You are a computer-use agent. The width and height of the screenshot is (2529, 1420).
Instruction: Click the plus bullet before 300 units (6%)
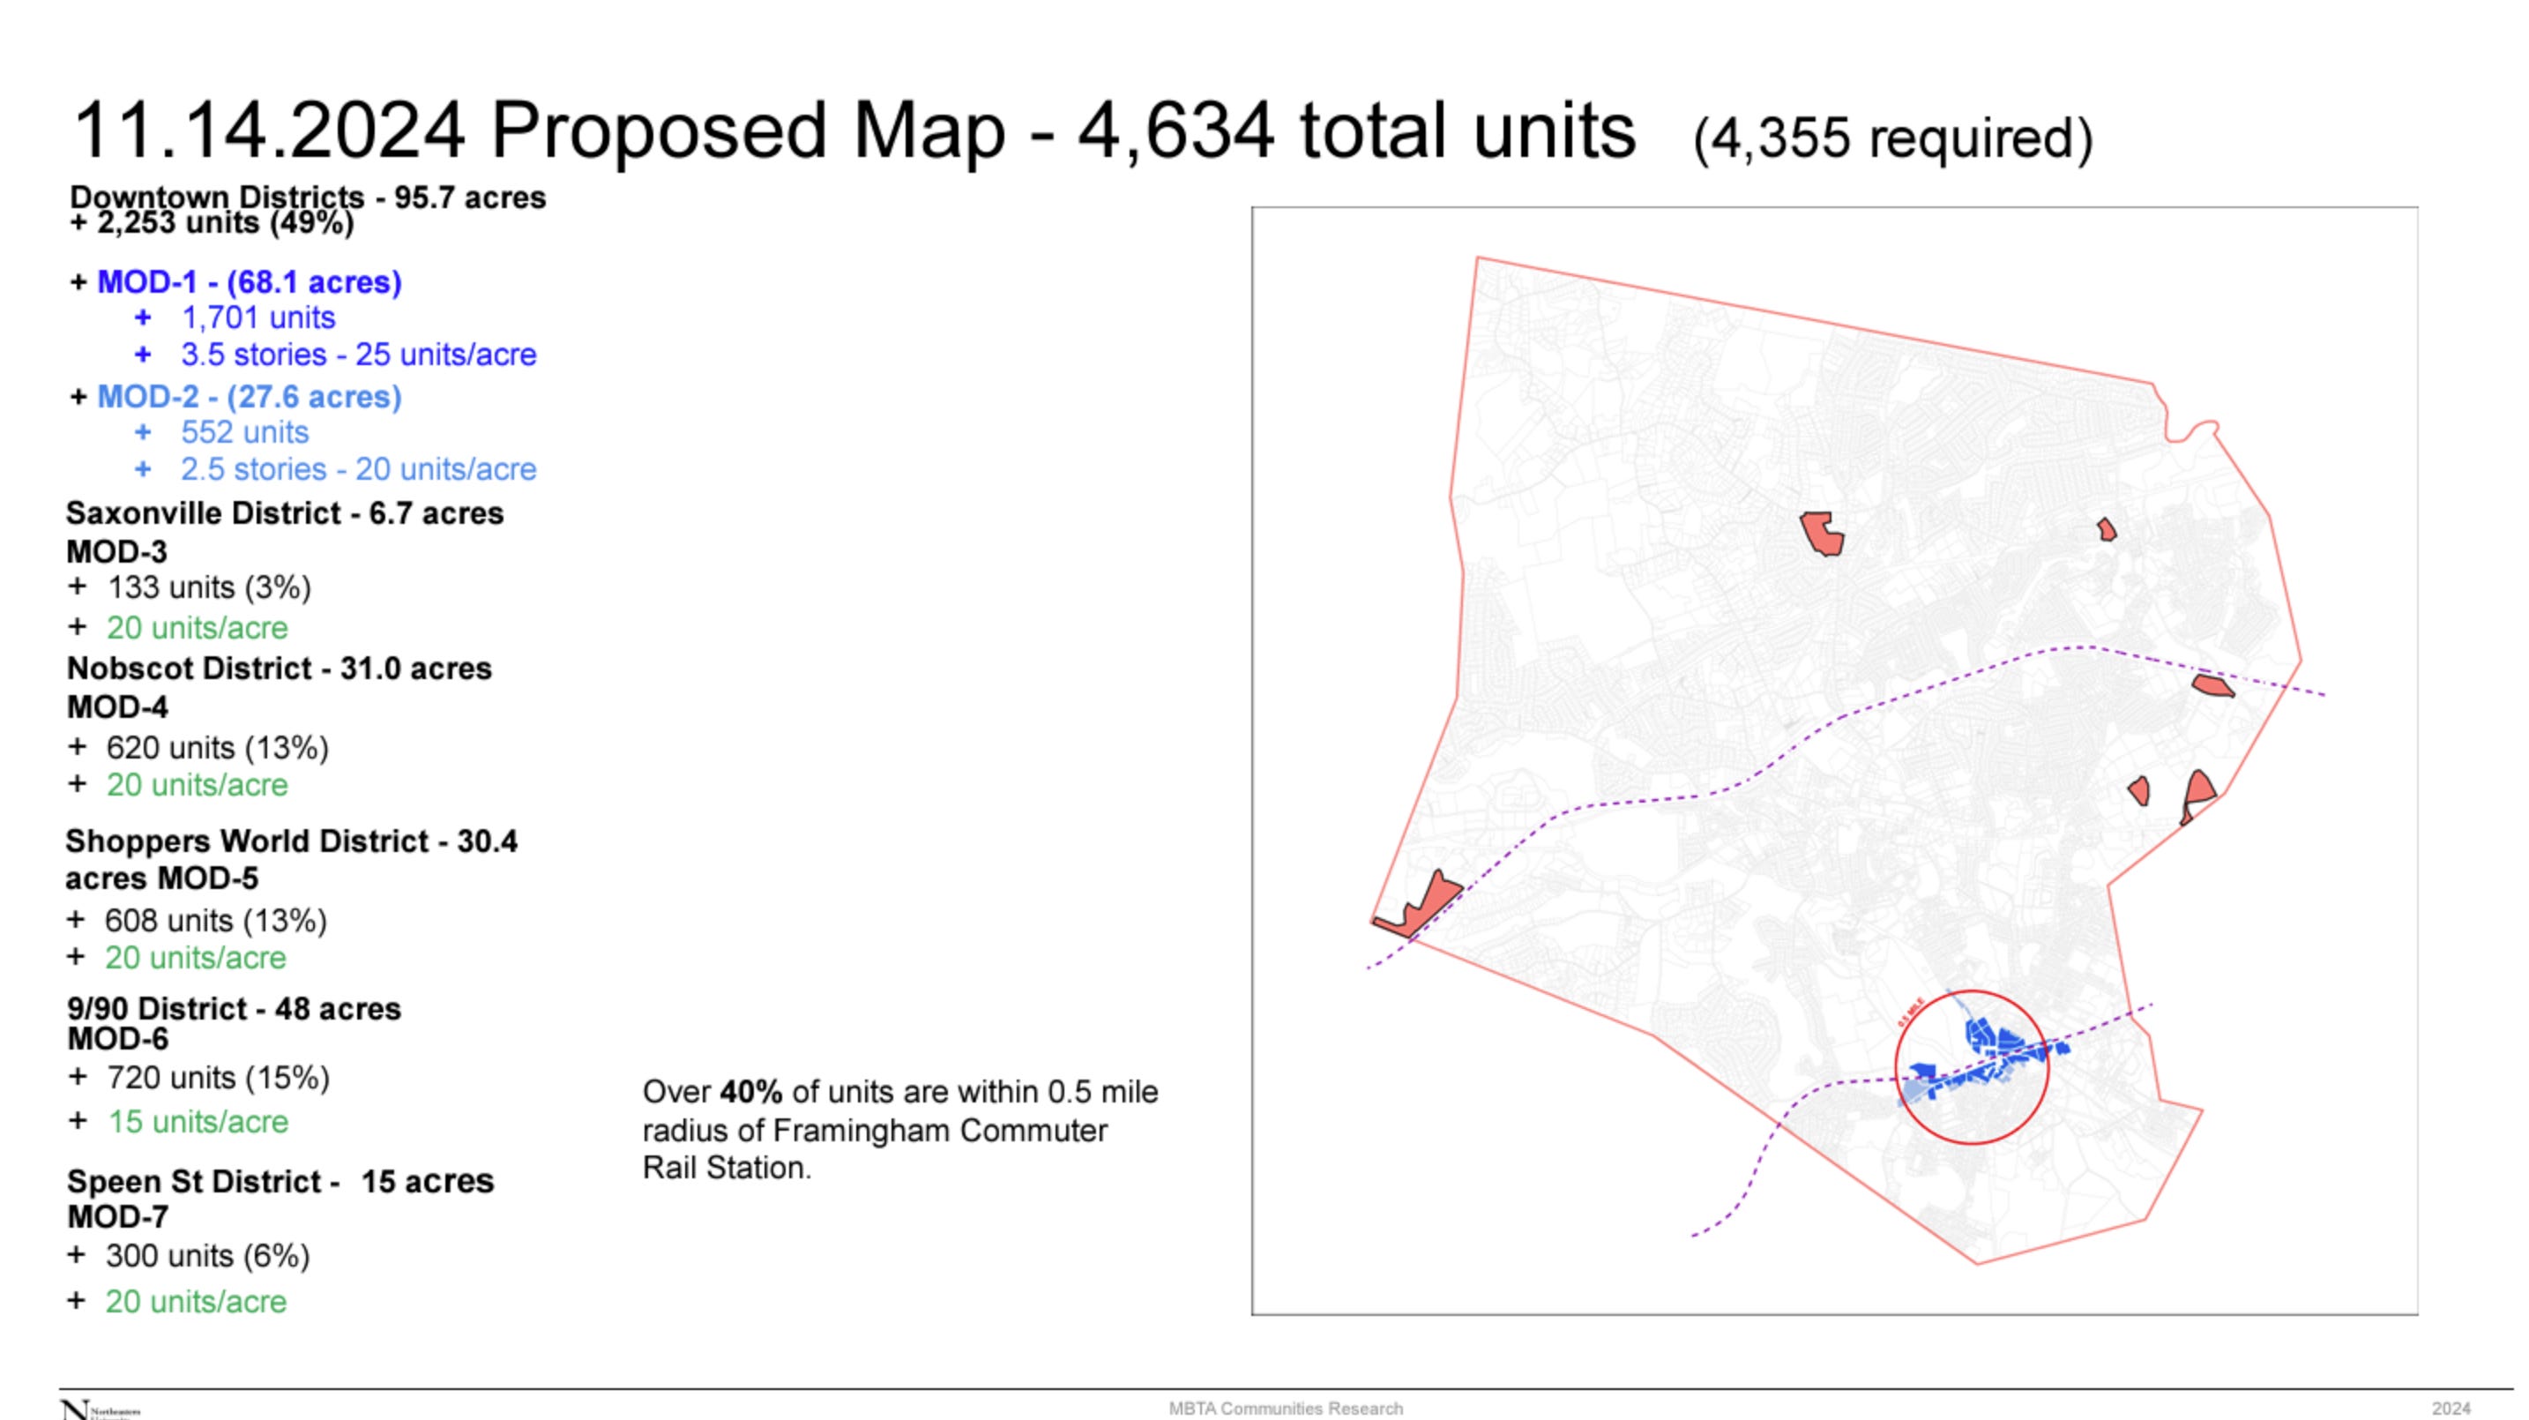77,1256
